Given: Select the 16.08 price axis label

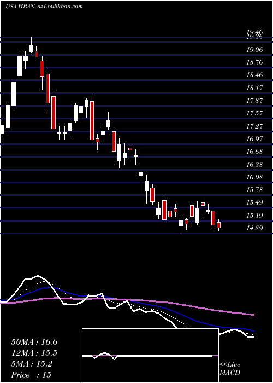Looking at the screenshot, I should click(254, 177).
